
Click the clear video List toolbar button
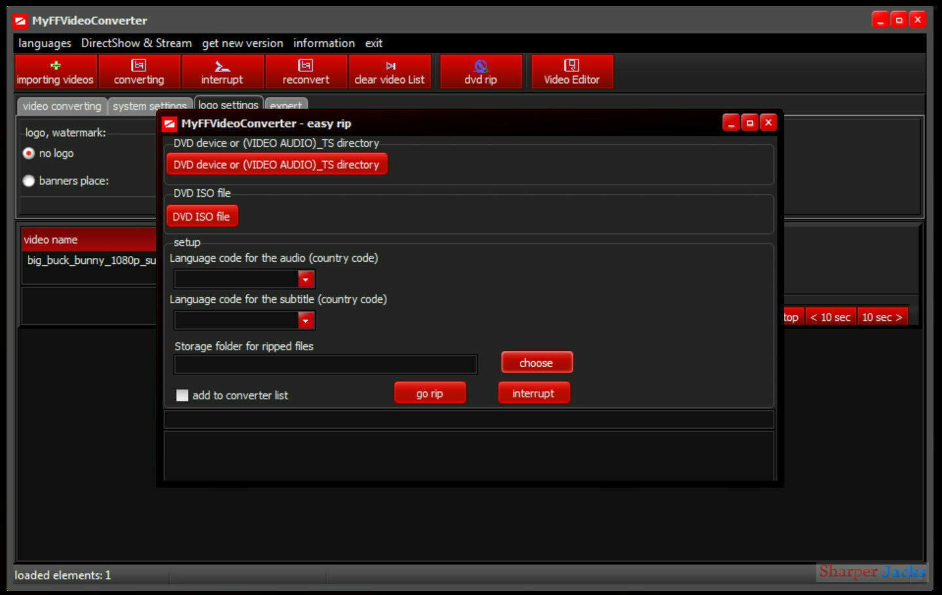click(389, 71)
